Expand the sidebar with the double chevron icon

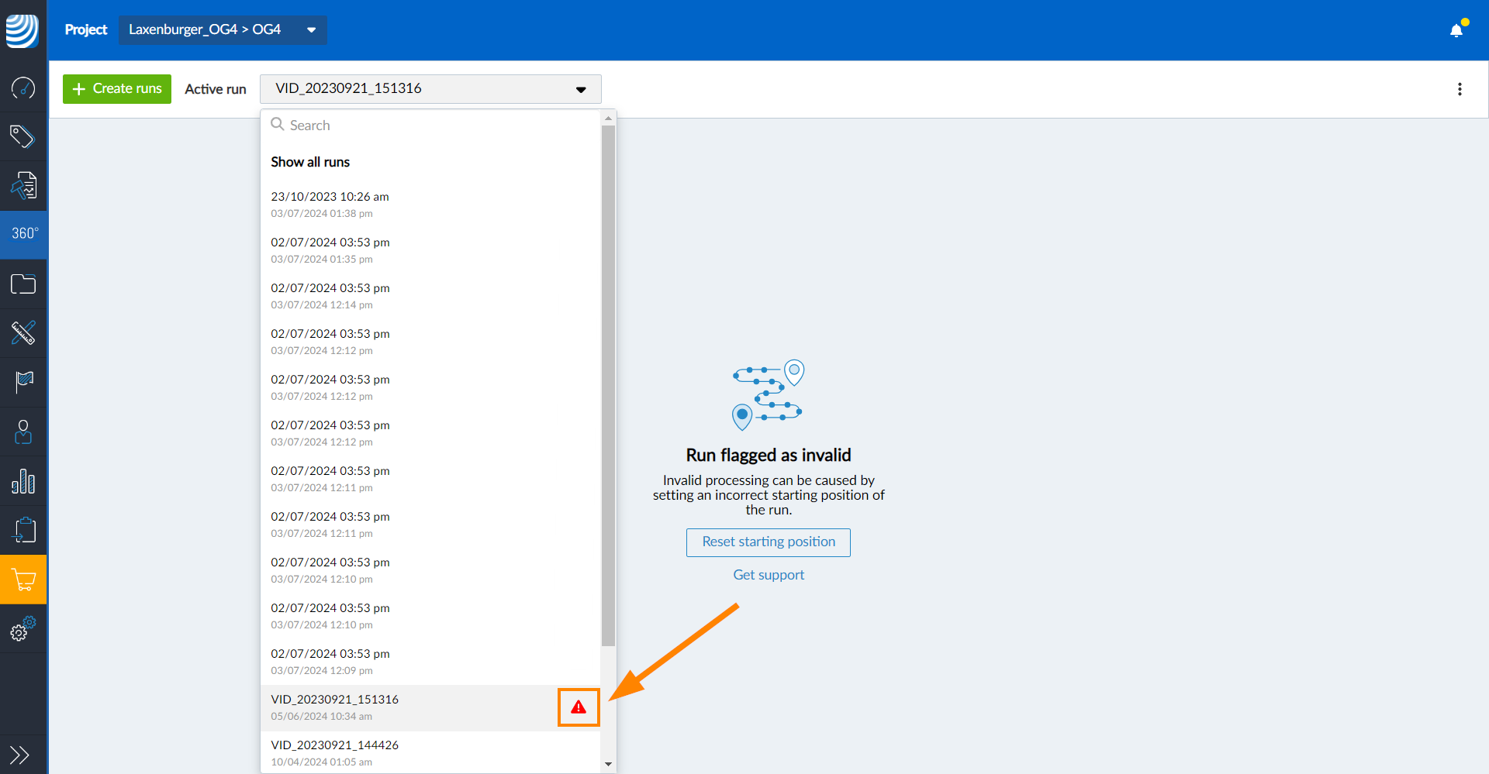point(19,755)
